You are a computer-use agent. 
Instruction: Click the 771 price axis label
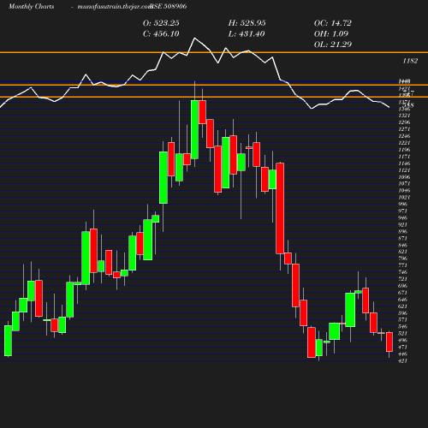(402, 265)
